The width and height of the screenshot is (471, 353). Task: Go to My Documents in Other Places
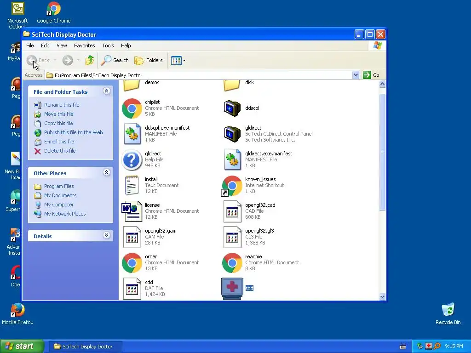[60, 195]
